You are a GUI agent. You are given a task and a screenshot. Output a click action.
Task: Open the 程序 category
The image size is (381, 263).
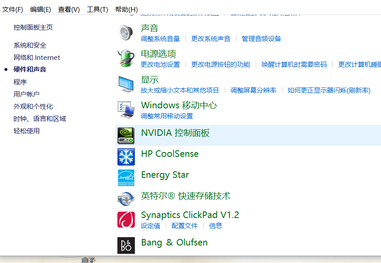click(x=20, y=82)
